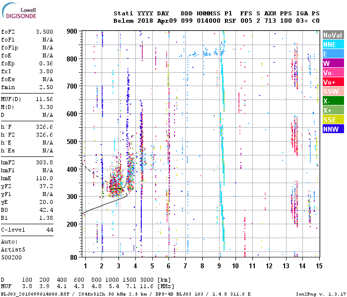Click the yF2 value 37.2
Screen dimensions: 347x297
click(46, 186)
